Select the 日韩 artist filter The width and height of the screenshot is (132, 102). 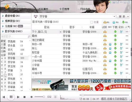tap(3, 51)
